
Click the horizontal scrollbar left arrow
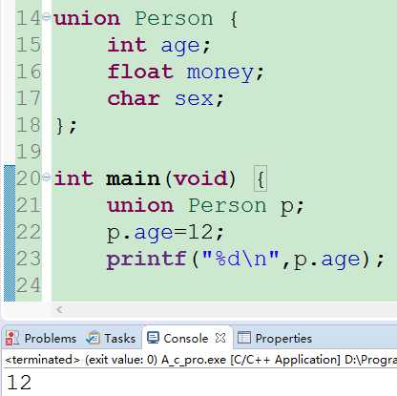coord(60,309)
